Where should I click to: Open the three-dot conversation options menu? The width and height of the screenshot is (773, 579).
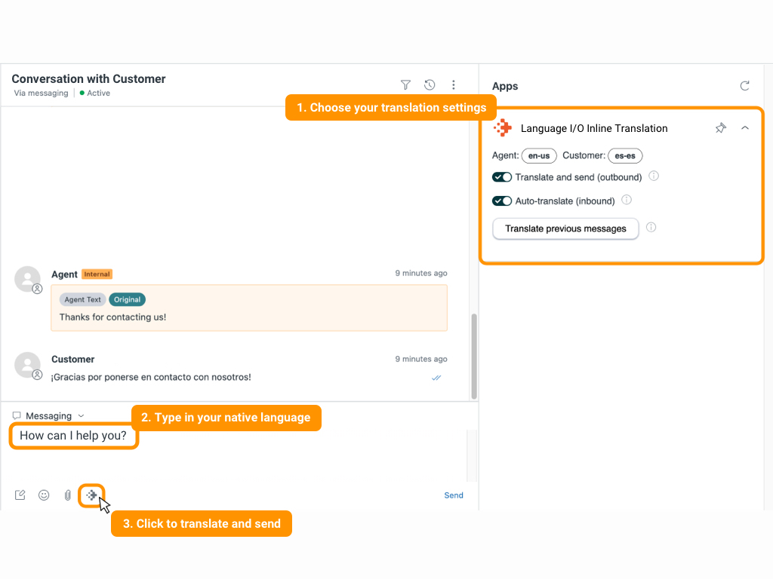[454, 84]
